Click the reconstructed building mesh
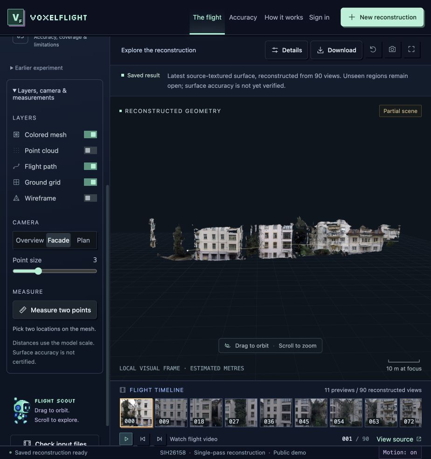This screenshot has height=459, width=431. tap(275, 240)
